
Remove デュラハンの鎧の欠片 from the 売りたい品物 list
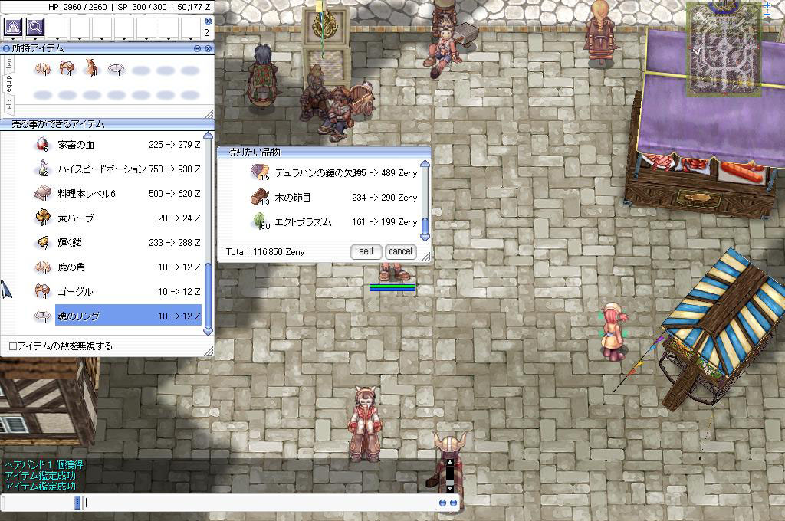point(333,172)
